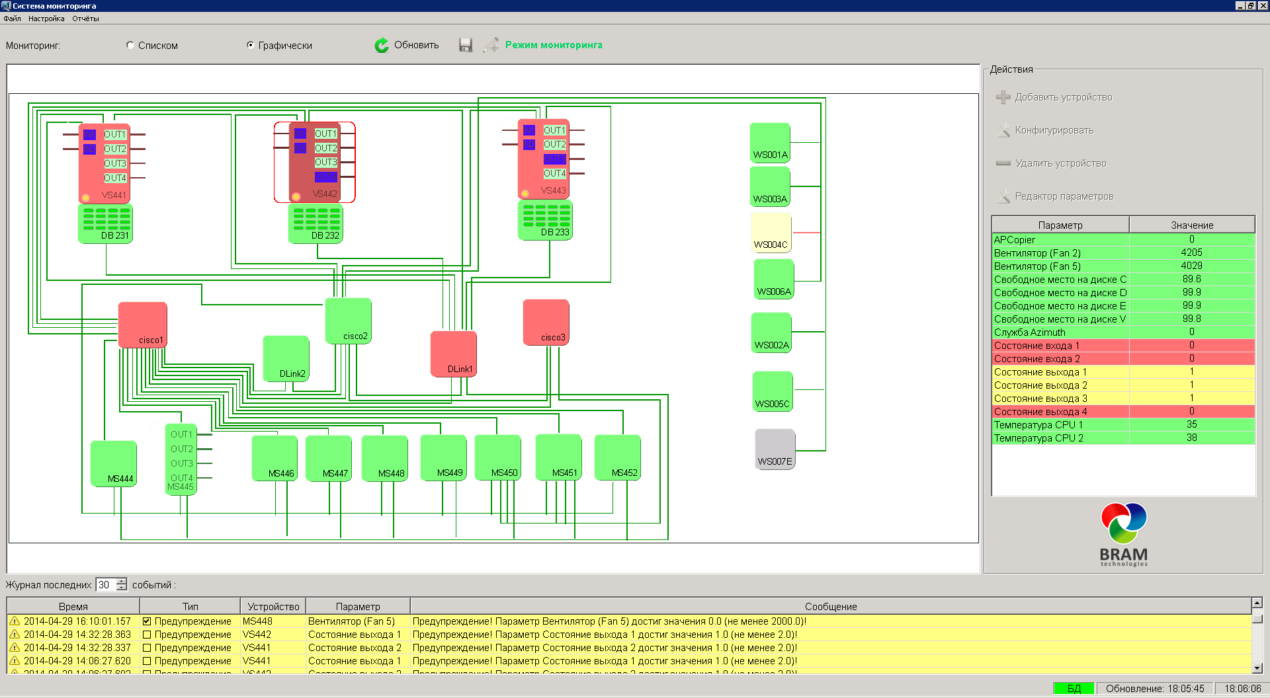Viewport: 1270px width, 698px height.
Task: Click the green cisco2 switch node
Action: (348, 321)
